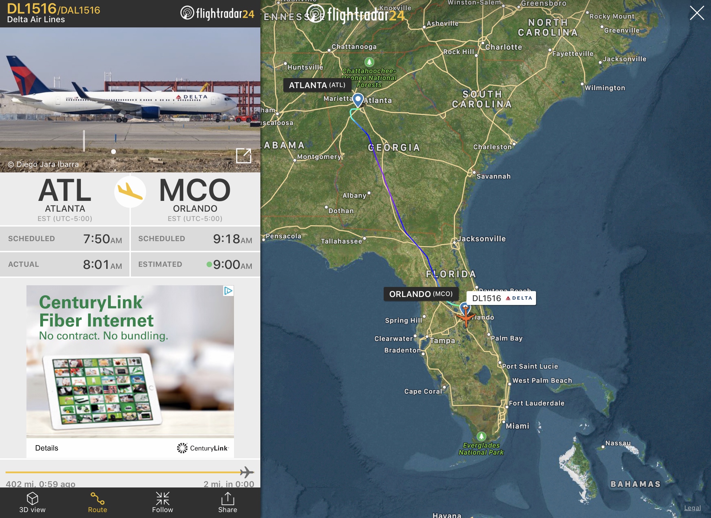The image size is (711, 518).
Task: Open the 3D view cube icon
Action: click(x=32, y=499)
